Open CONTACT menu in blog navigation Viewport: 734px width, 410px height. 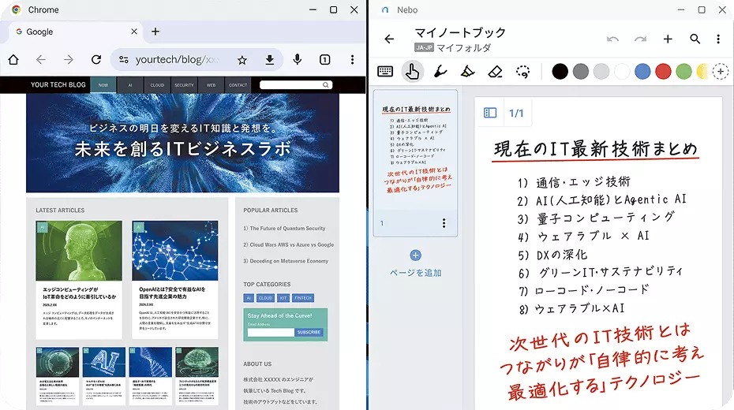(238, 85)
